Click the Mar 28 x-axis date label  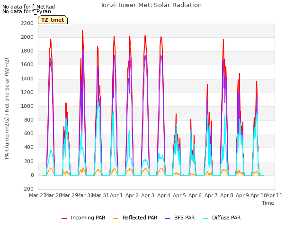[53, 195]
